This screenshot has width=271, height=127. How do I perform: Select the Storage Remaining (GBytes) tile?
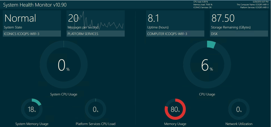tap(239, 21)
